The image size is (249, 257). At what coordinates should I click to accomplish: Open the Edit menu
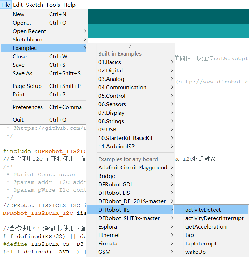[18, 5]
